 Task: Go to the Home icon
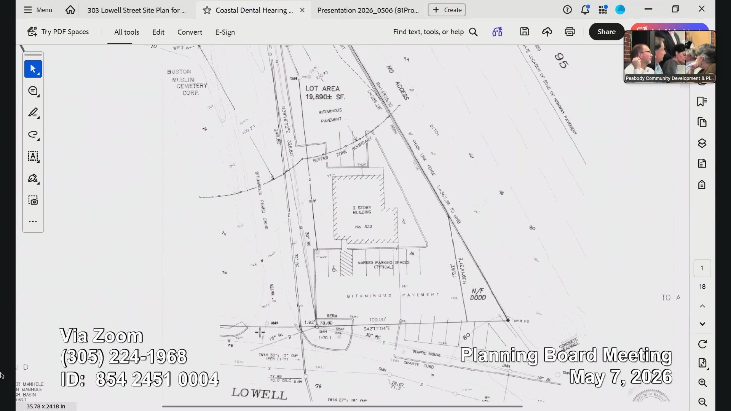[70, 10]
